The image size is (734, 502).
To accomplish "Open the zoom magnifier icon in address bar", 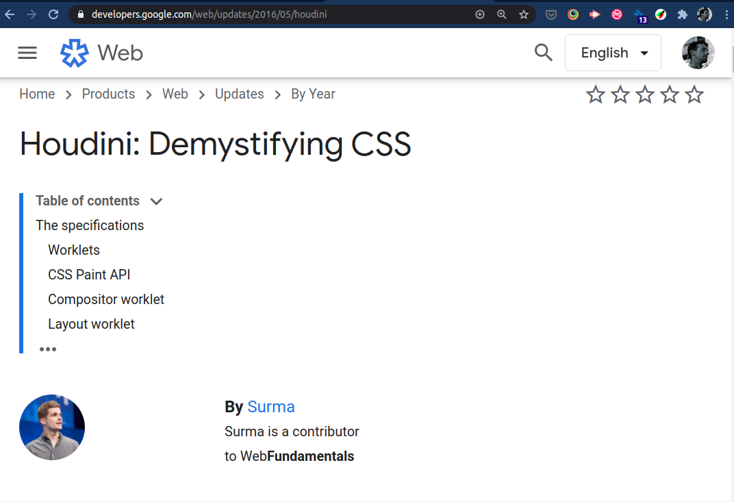I will (502, 14).
